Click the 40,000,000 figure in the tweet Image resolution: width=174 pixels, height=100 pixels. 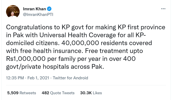click(80, 43)
